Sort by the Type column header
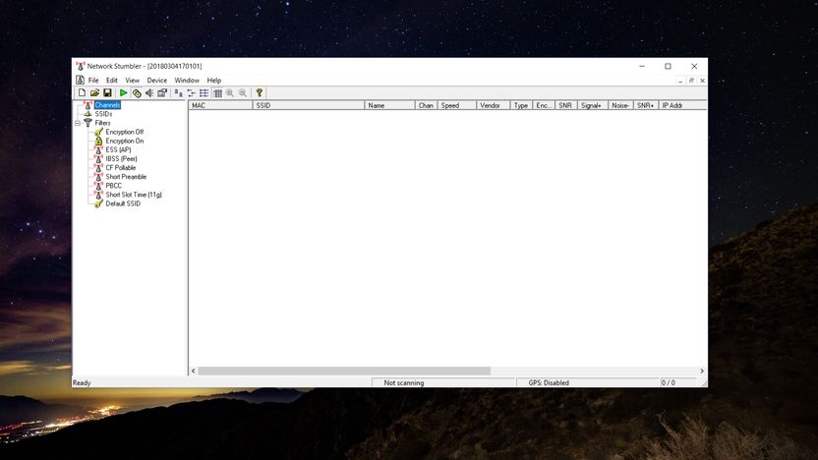 coord(521,105)
